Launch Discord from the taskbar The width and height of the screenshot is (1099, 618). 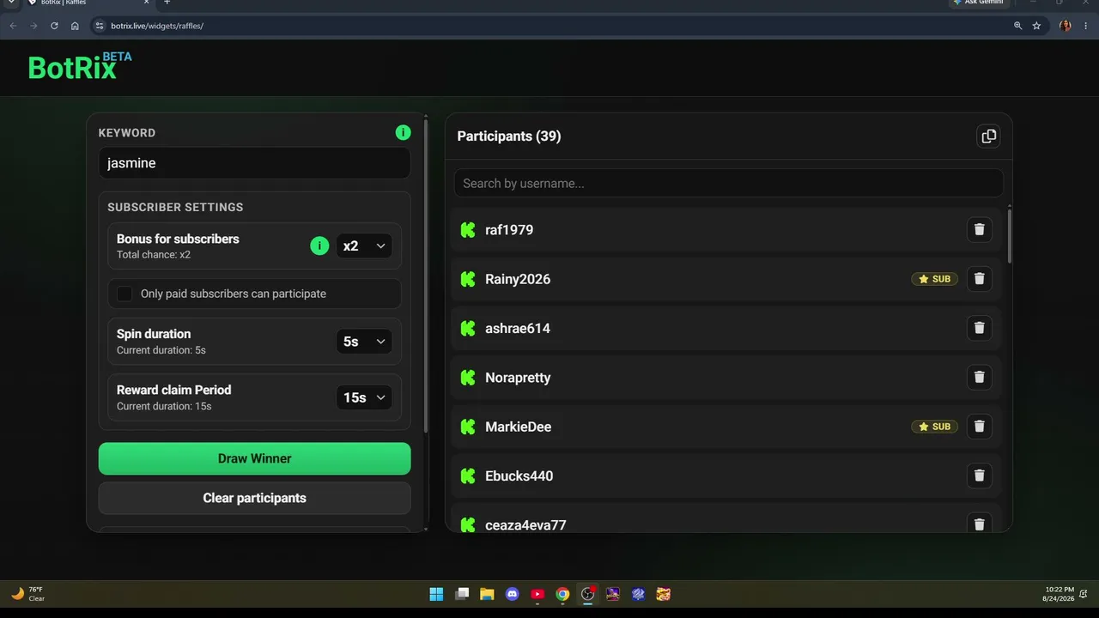click(x=513, y=594)
